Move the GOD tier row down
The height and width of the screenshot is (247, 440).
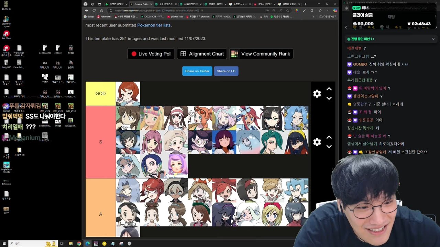point(329,98)
